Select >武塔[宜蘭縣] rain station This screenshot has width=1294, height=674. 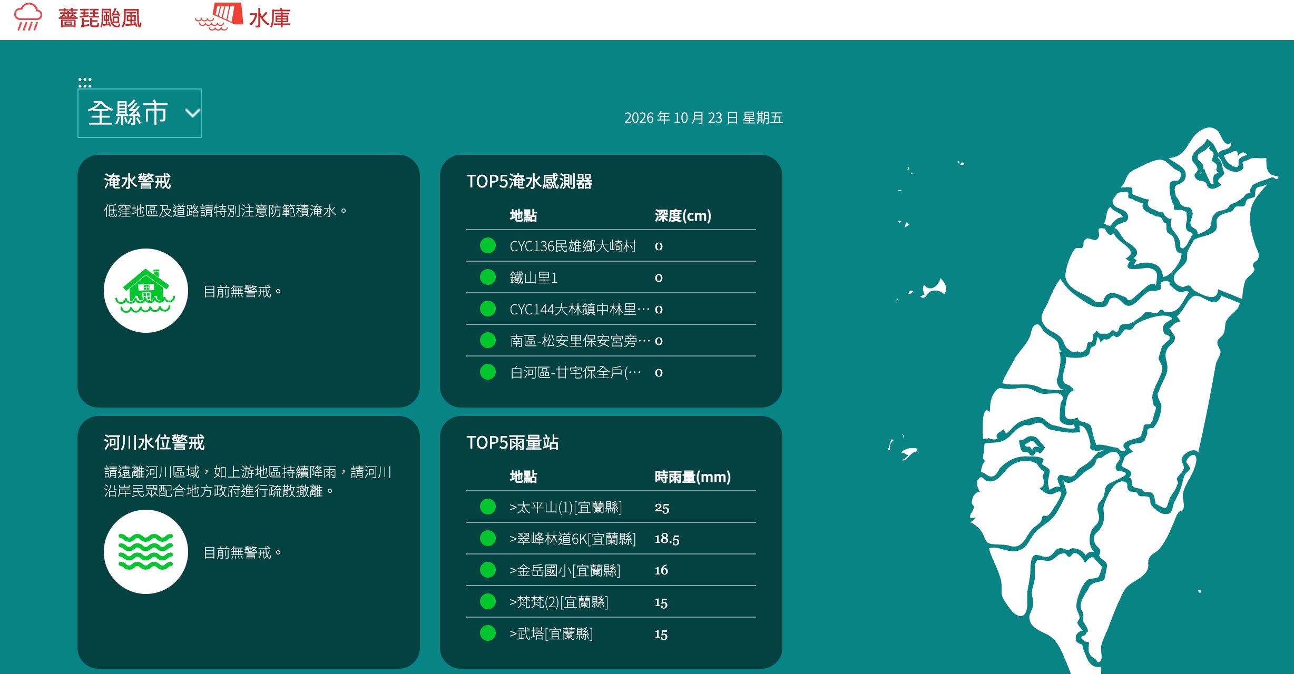[x=551, y=633]
